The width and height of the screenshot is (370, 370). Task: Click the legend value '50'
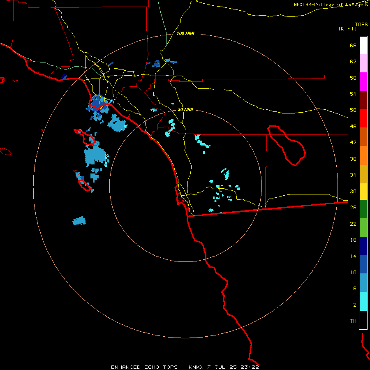[353, 110]
